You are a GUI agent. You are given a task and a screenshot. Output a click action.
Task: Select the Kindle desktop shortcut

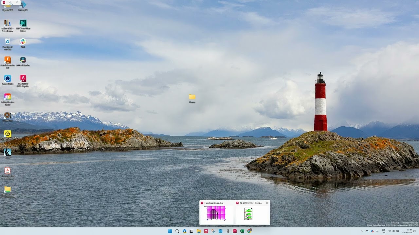pos(7,153)
